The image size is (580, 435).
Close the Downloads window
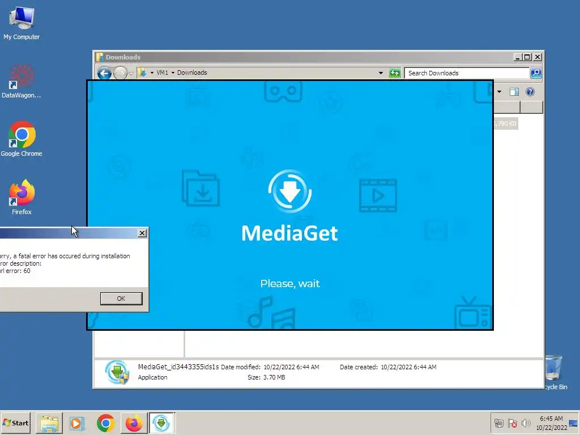(538, 57)
